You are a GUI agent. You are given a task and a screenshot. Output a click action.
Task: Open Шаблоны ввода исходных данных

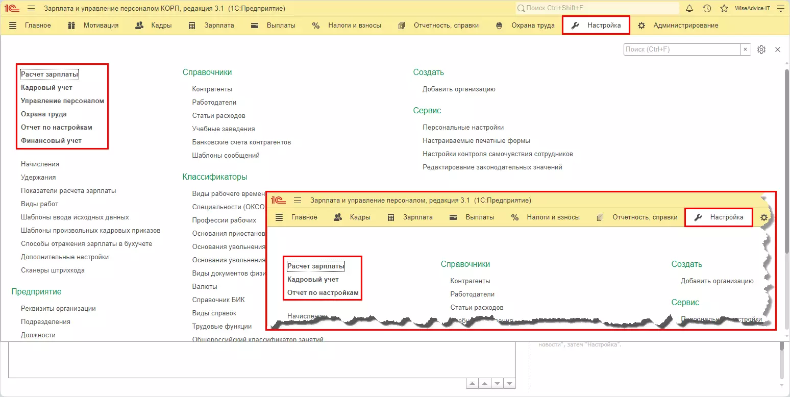(75, 217)
